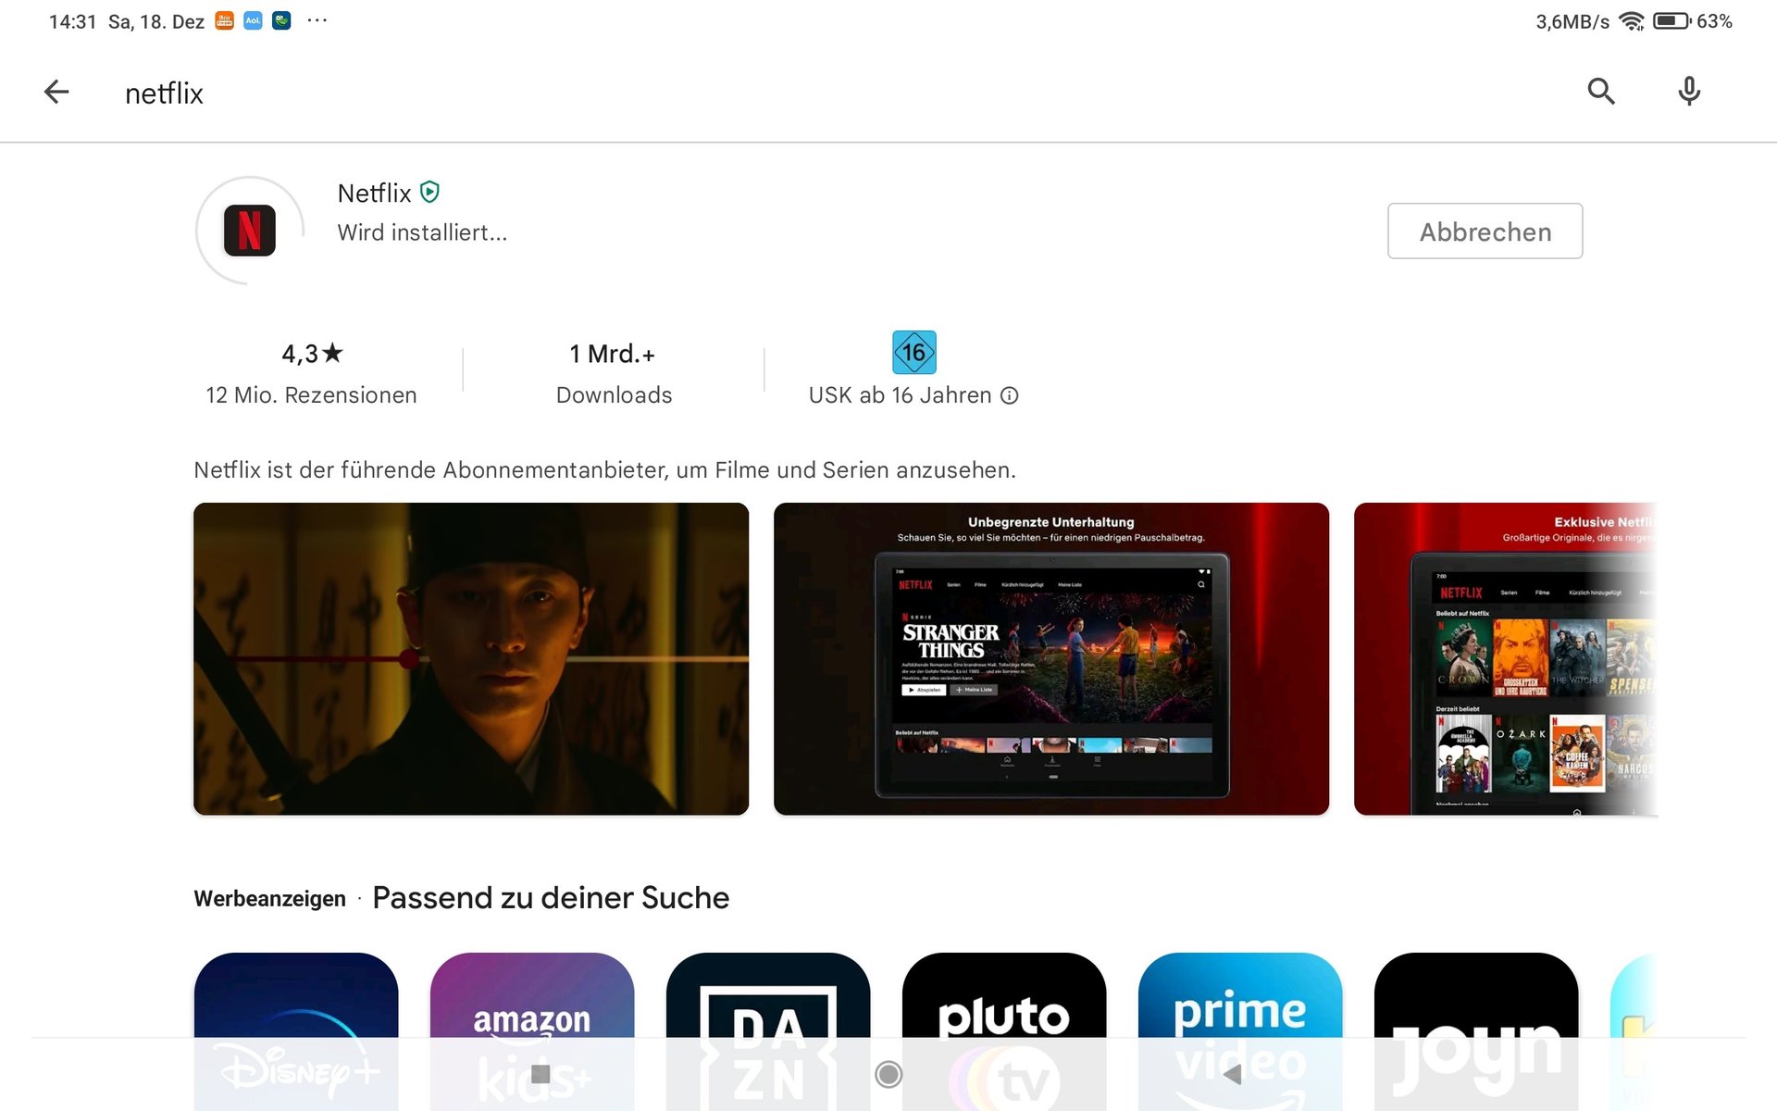Open the DAZN app icon
Image resolution: width=1777 pixels, height=1111 pixels.
(x=768, y=1031)
